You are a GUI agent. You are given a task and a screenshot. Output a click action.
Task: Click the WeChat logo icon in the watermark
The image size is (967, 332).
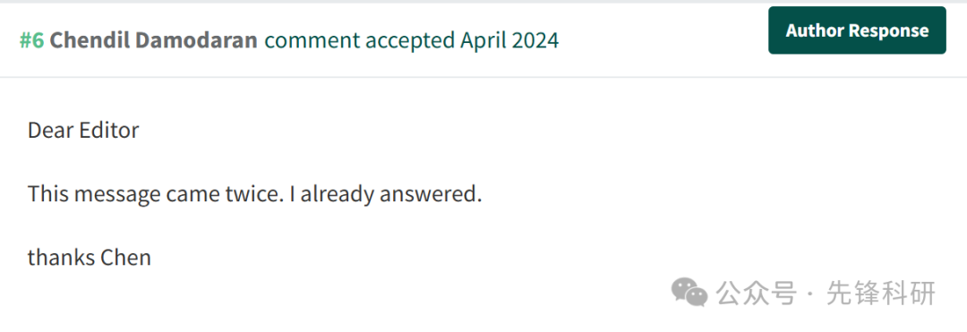tap(689, 293)
